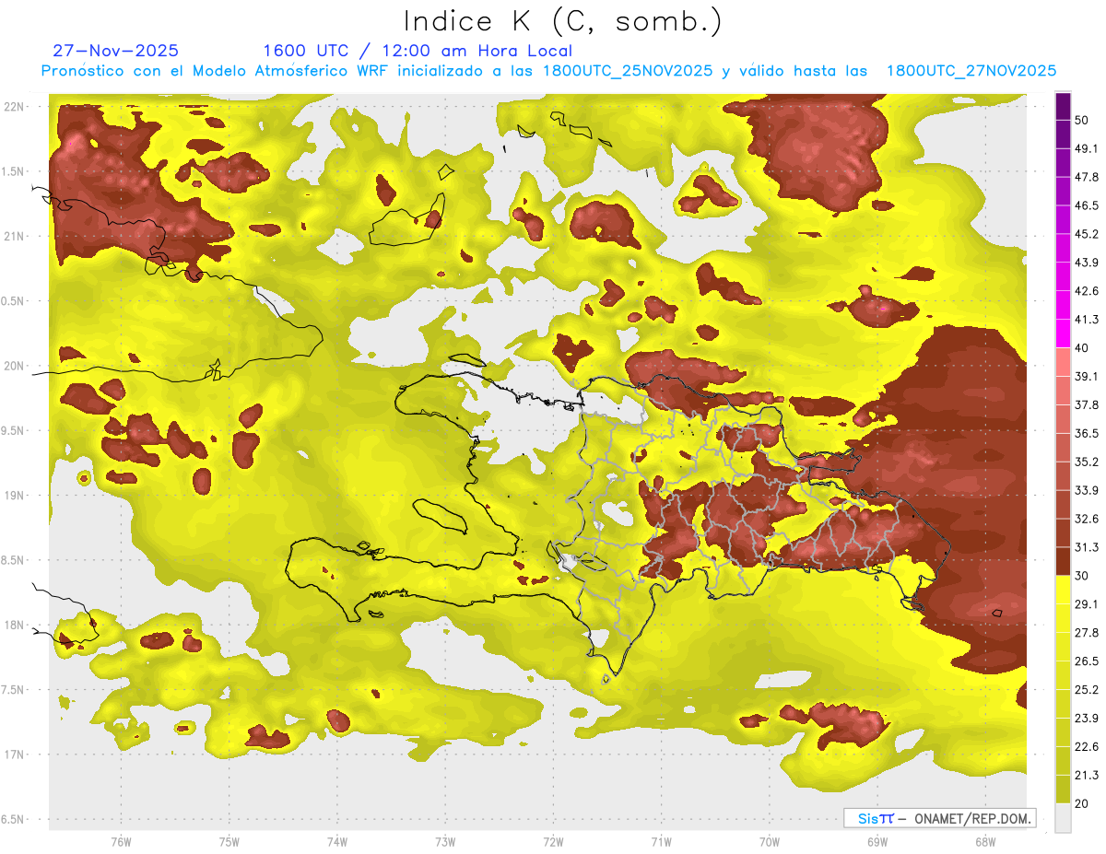Click colorbar label "26.5"
The image size is (1106, 854).
tap(1087, 661)
